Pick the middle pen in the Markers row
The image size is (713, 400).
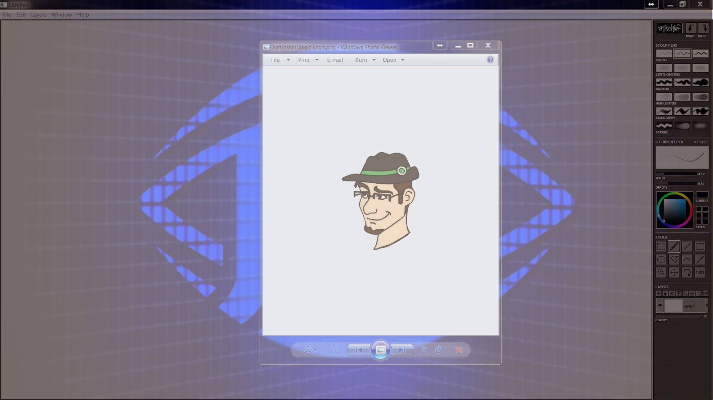coord(682,82)
